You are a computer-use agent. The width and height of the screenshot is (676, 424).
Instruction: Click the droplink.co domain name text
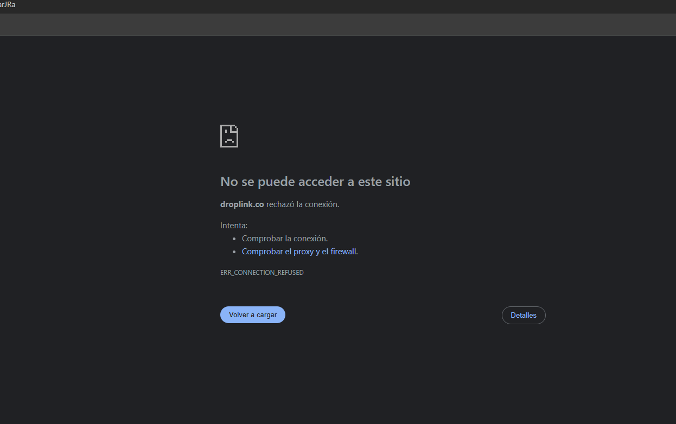pos(242,204)
